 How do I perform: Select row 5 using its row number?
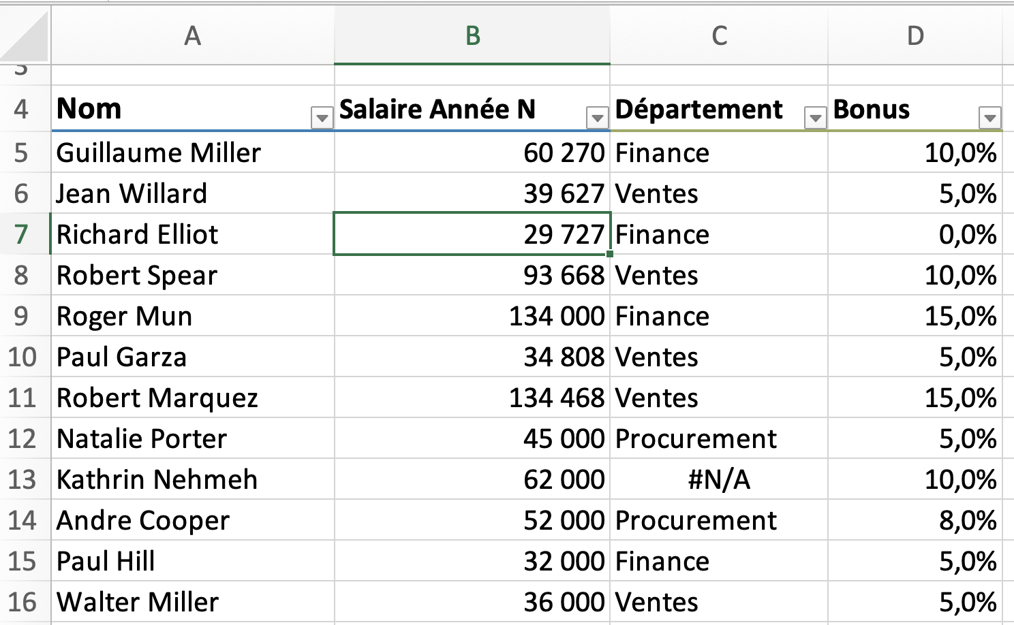tap(22, 153)
